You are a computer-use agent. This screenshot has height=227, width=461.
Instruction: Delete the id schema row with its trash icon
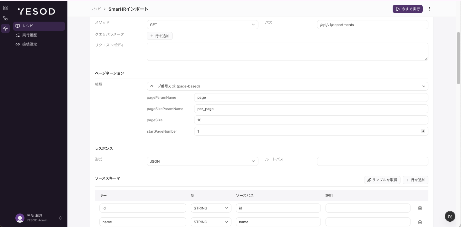click(x=420, y=208)
